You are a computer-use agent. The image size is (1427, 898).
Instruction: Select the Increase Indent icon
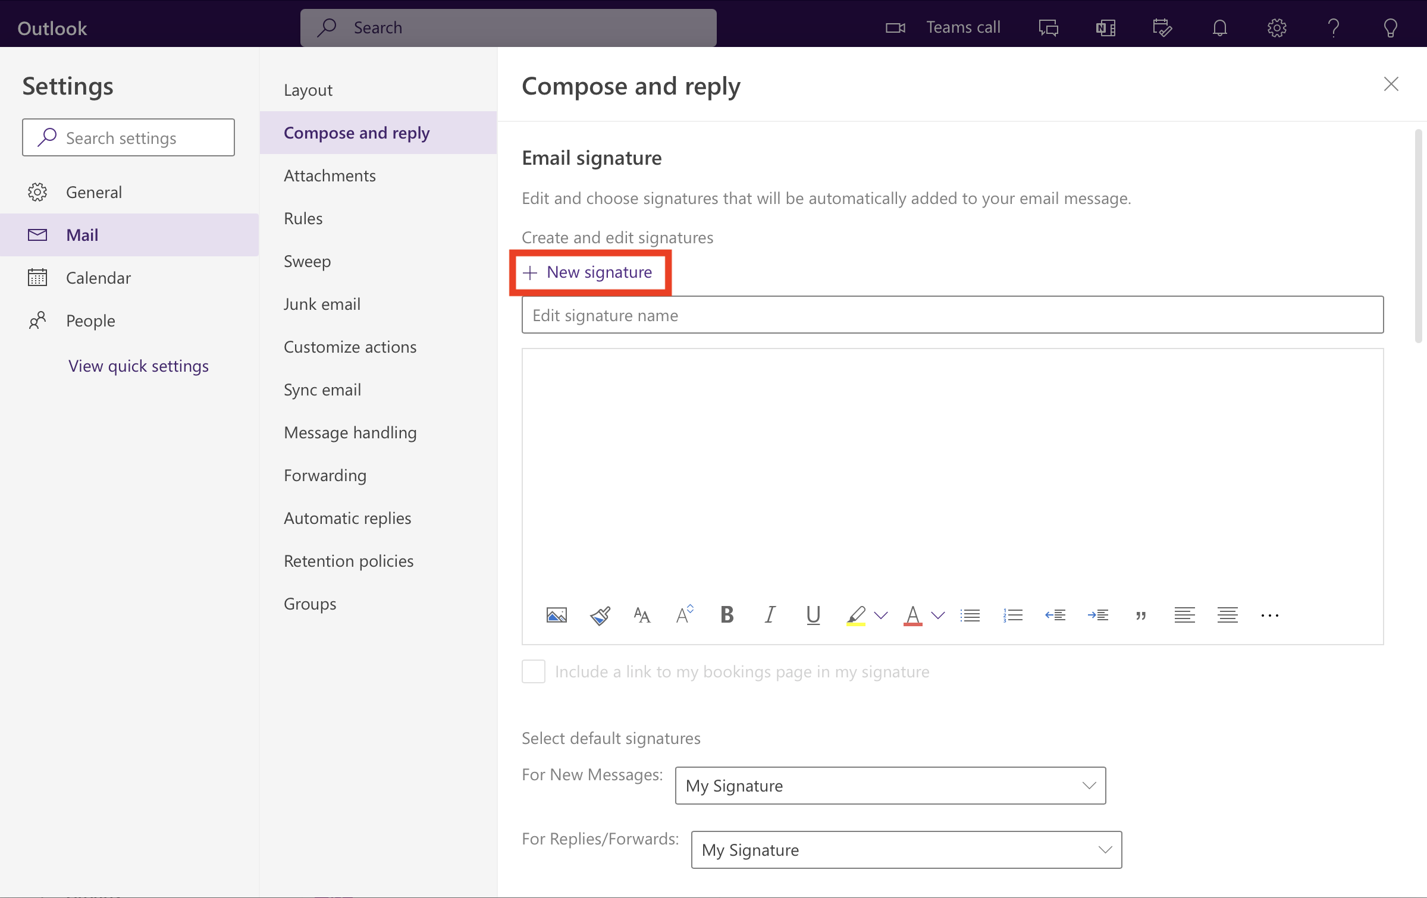click(1097, 614)
